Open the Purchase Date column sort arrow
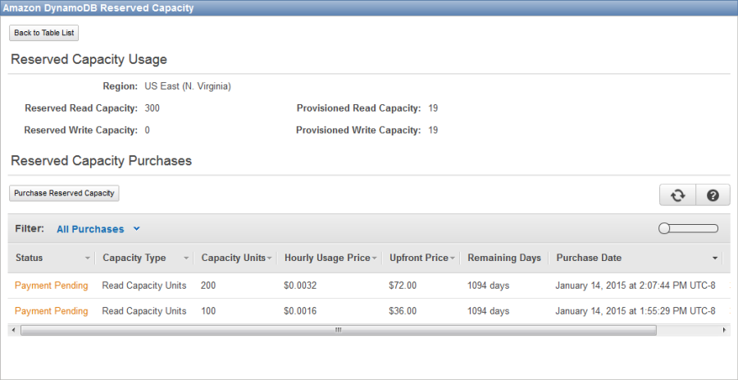The width and height of the screenshot is (738, 380). tap(716, 259)
